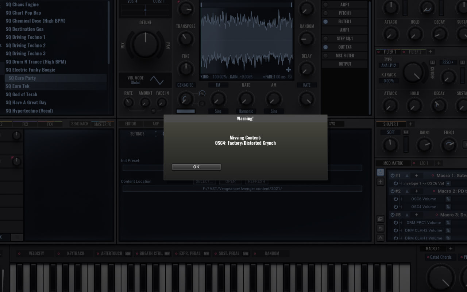Toggle the Mod Matrix power button
This screenshot has width=467, height=292.
click(x=381, y=172)
